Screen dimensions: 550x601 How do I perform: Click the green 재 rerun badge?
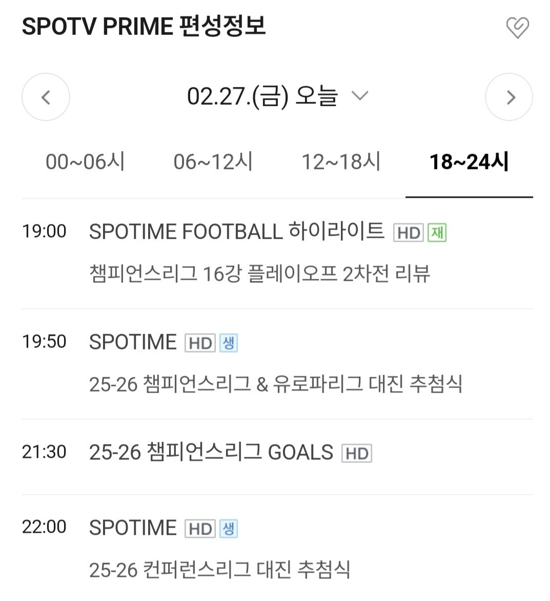(x=437, y=232)
